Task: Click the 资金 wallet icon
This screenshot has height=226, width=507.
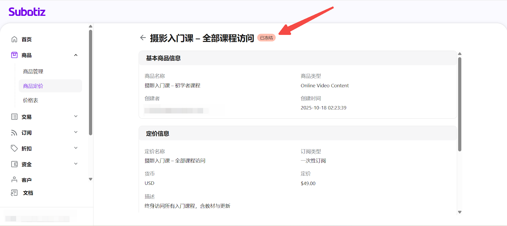Action: click(x=14, y=164)
